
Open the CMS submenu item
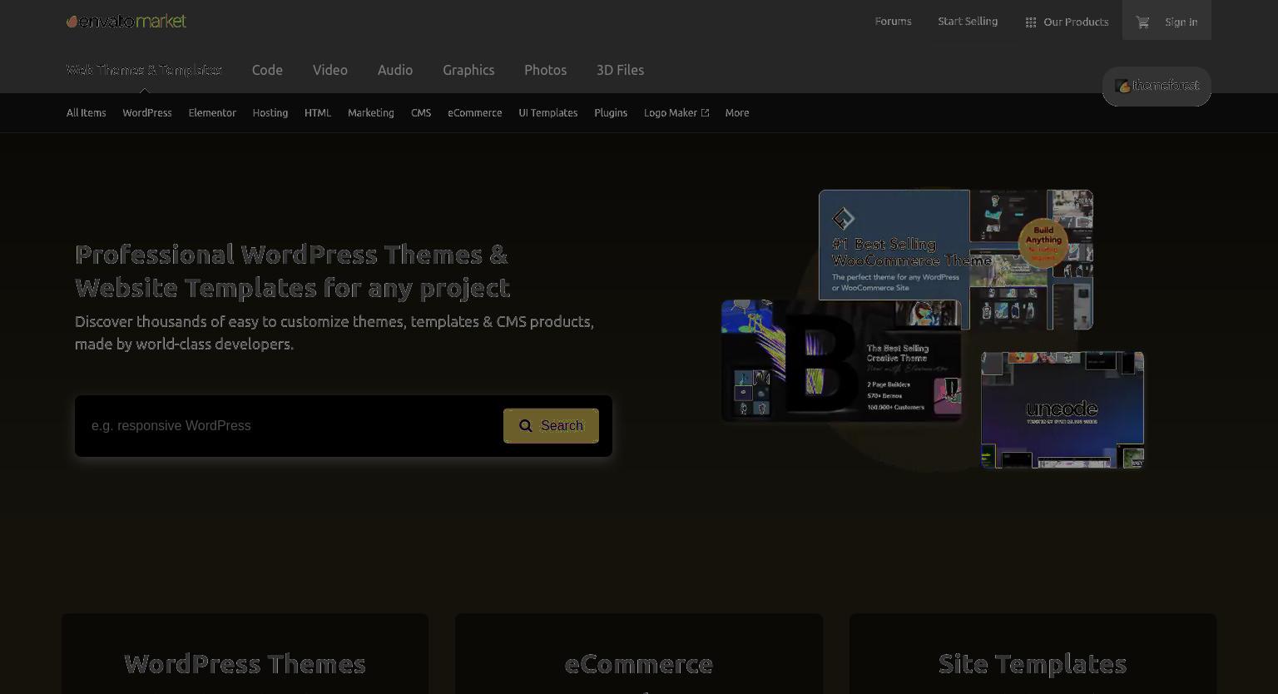tap(421, 113)
